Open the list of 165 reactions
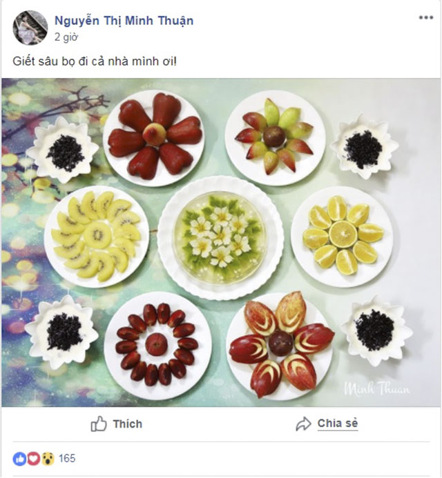This screenshot has width=442, height=478. pos(67,459)
